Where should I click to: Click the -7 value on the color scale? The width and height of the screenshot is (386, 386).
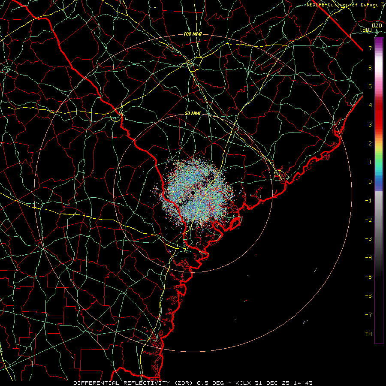[368, 315]
